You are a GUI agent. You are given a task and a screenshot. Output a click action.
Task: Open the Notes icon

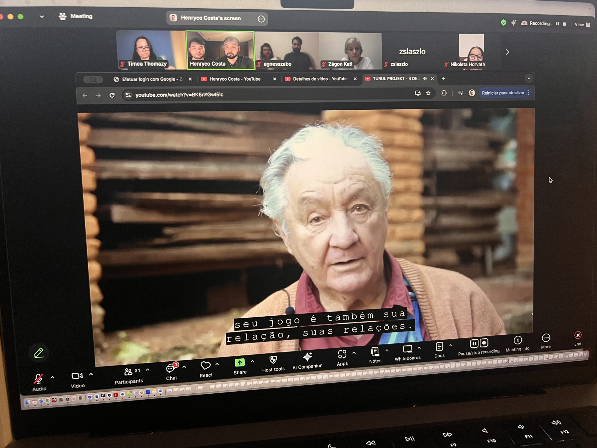375,352
